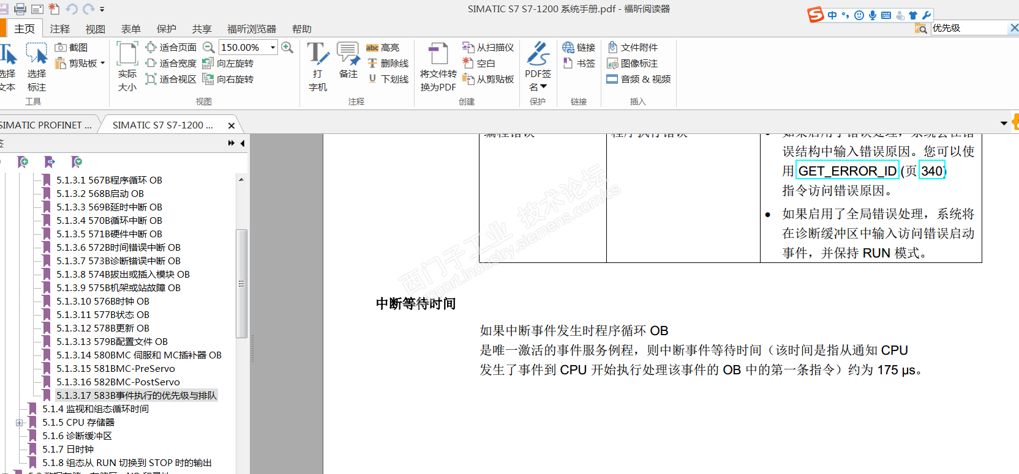Image resolution: width=1019 pixels, height=474 pixels.
Task: Collapse the bookmark panel with left arrow
Action: (243, 143)
